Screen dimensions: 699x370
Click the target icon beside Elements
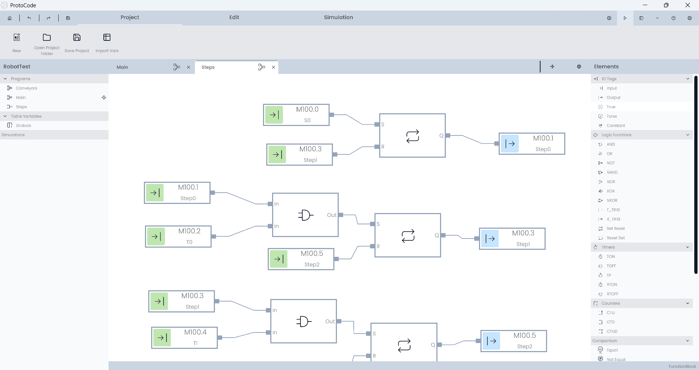coord(579,67)
